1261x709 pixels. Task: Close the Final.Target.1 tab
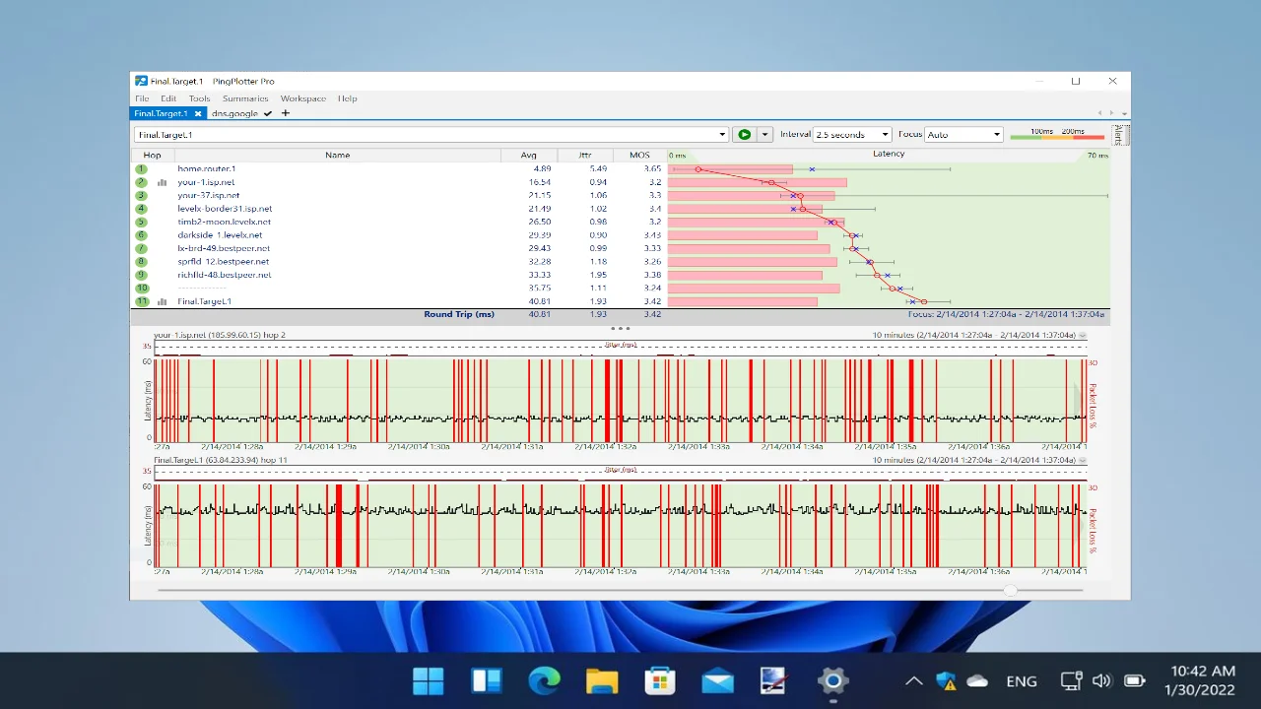point(198,113)
